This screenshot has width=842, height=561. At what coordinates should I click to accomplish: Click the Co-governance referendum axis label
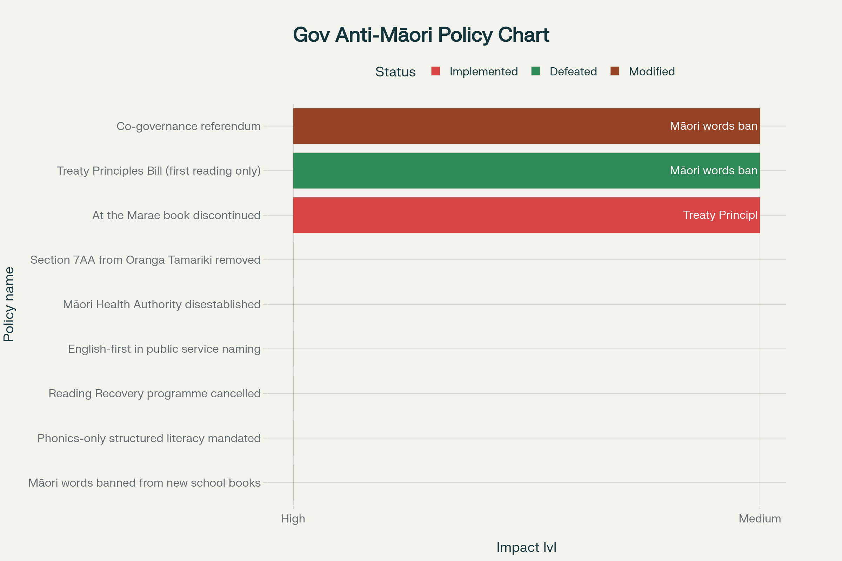[x=188, y=126]
